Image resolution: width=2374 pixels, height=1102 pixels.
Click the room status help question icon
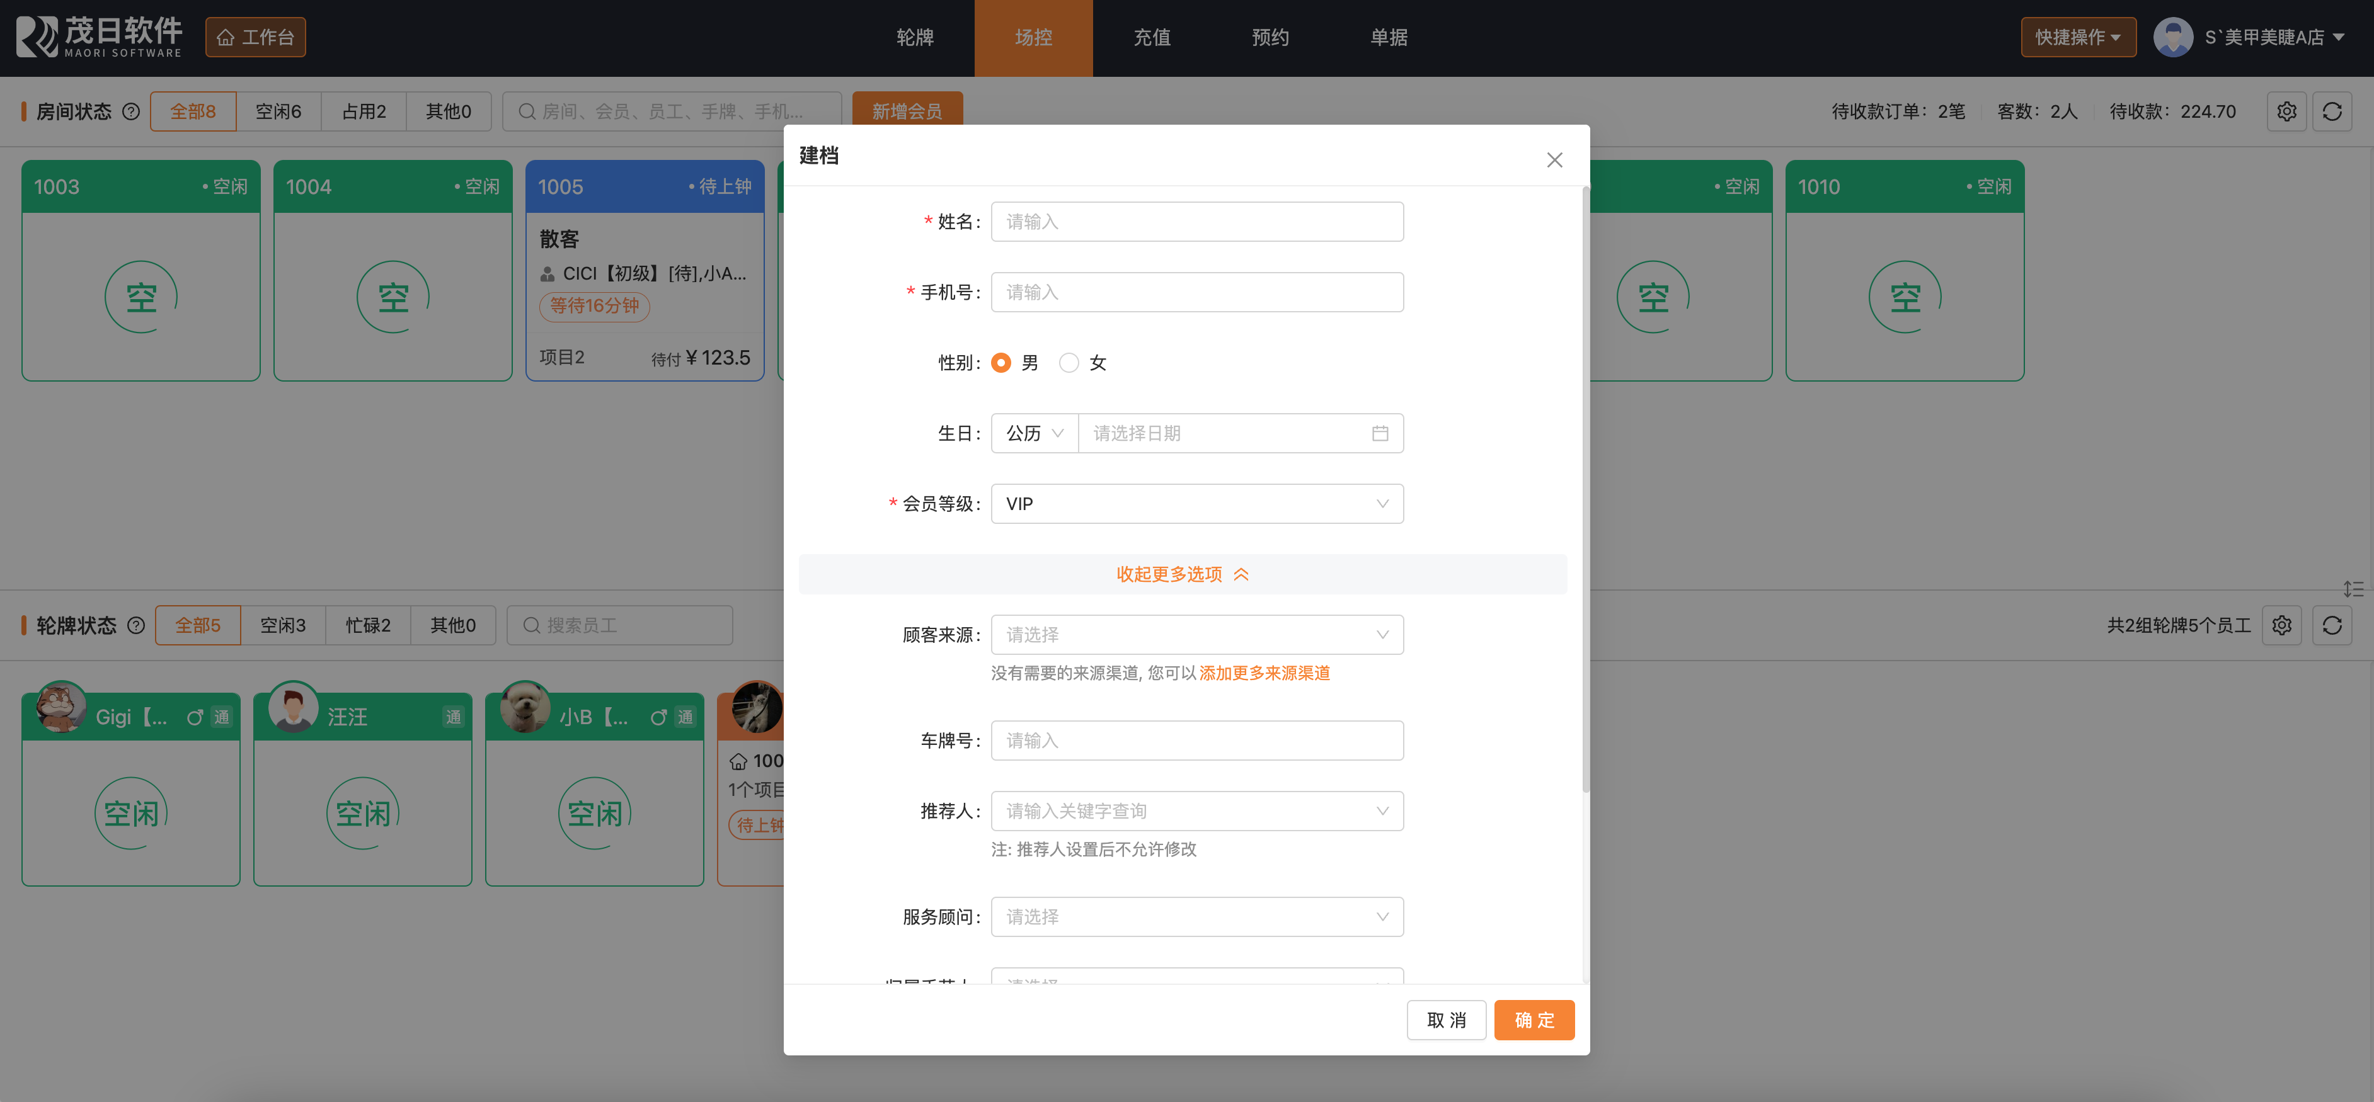point(132,111)
